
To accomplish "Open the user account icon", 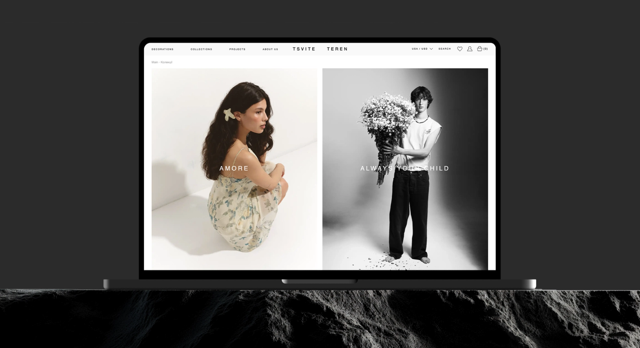I will coord(470,49).
